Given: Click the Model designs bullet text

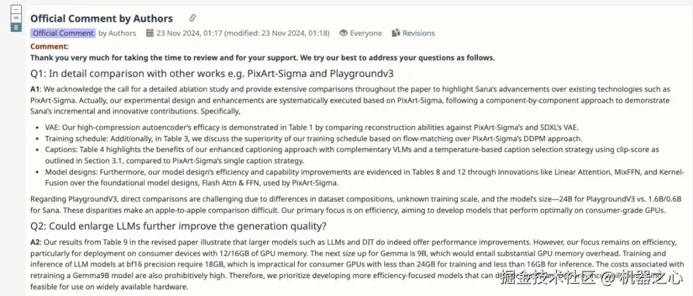Looking at the screenshot, I should (364, 177).
